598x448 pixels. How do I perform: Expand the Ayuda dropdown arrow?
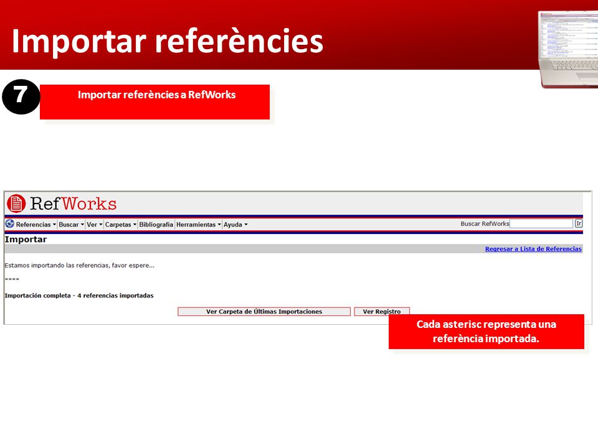tap(246, 225)
